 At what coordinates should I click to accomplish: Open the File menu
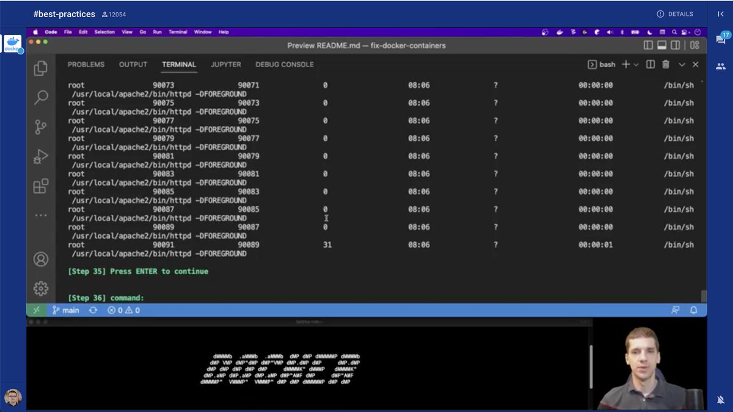point(68,32)
